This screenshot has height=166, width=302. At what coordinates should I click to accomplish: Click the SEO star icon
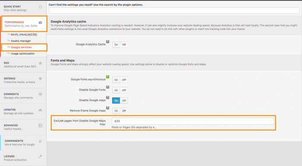point(40,63)
